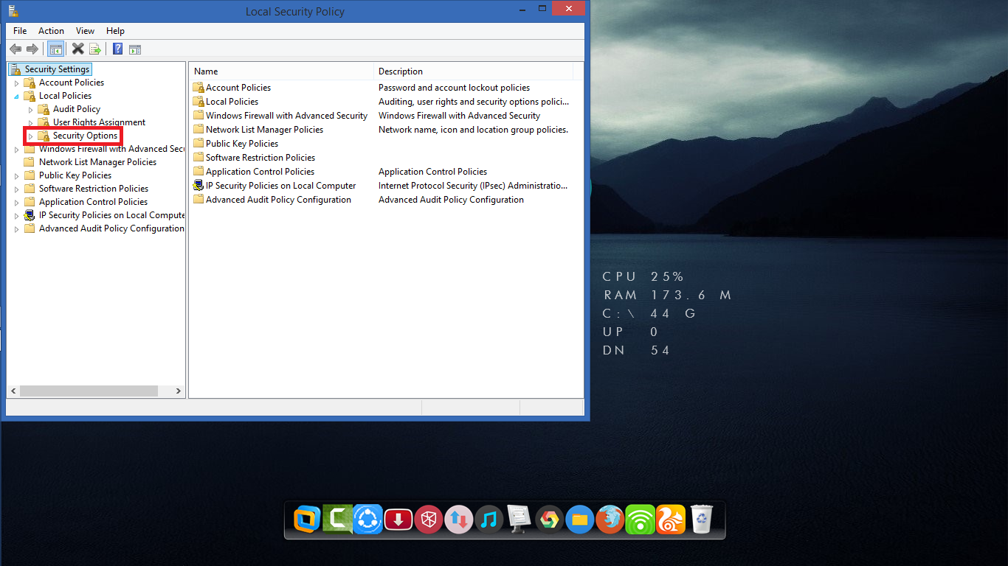This screenshot has height=566, width=1008.
Task: Click right arrow of tree horizontal scrollbar
Action: [x=179, y=391]
